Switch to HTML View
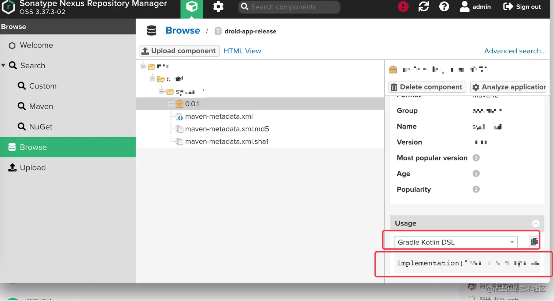 [243, 51]
